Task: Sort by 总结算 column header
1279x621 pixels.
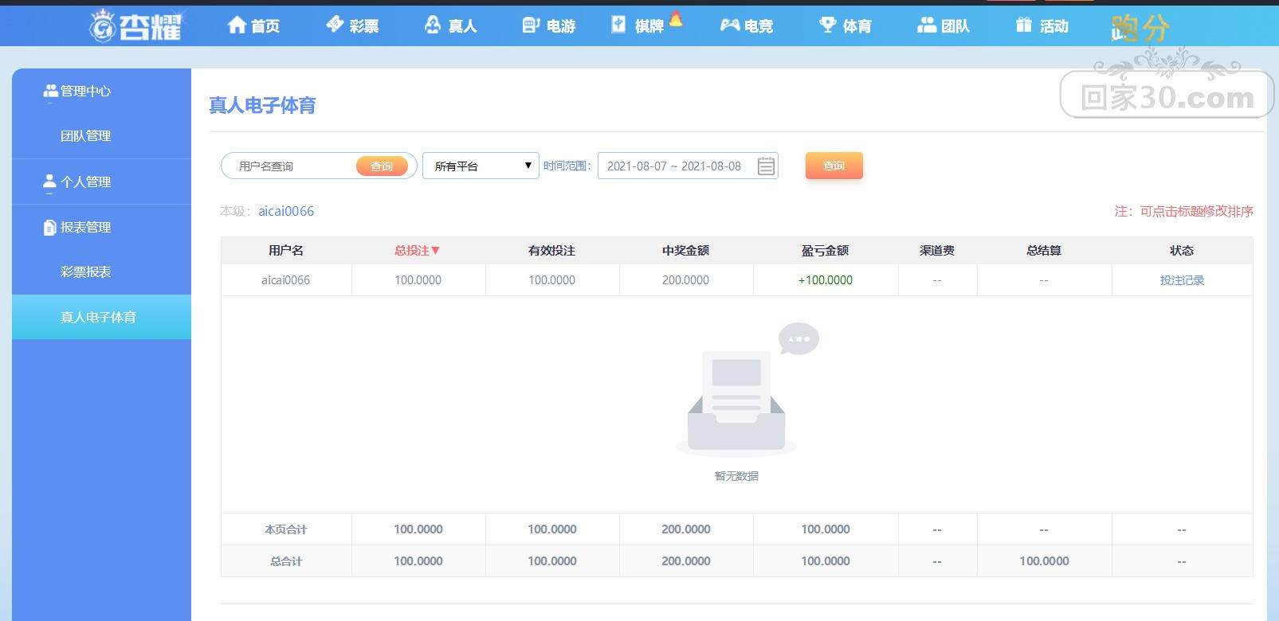Action: point(1044,250)
